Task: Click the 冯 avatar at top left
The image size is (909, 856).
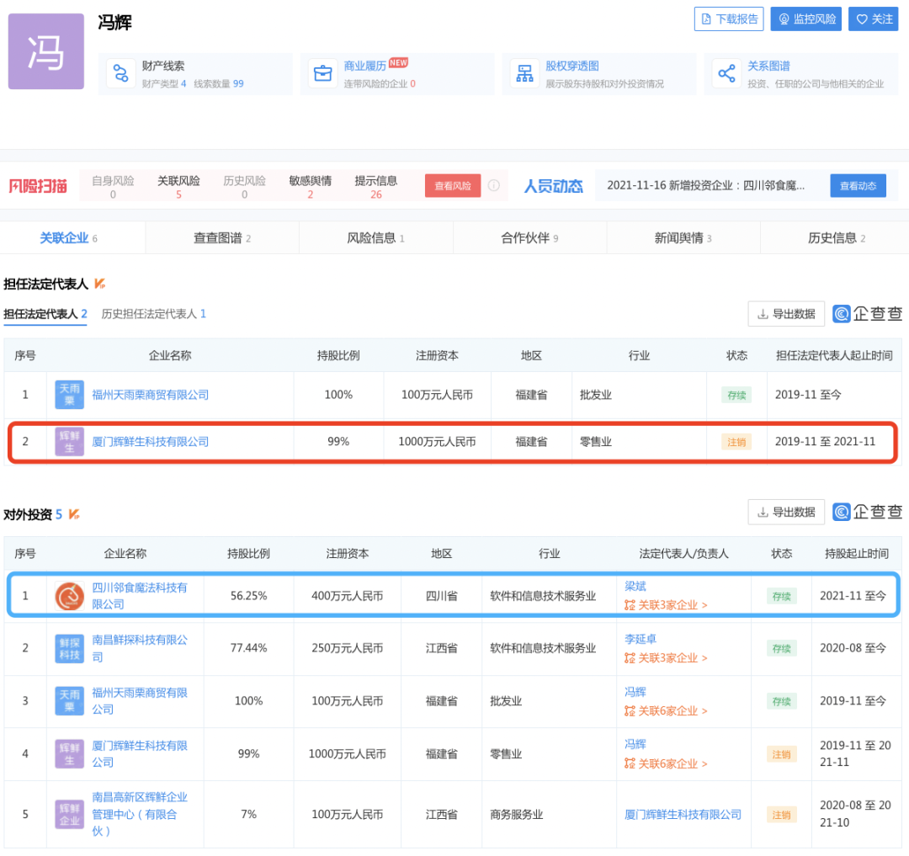Action: (46, 51)
